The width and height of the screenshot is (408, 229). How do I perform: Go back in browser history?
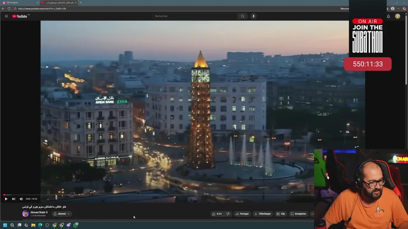3,9
